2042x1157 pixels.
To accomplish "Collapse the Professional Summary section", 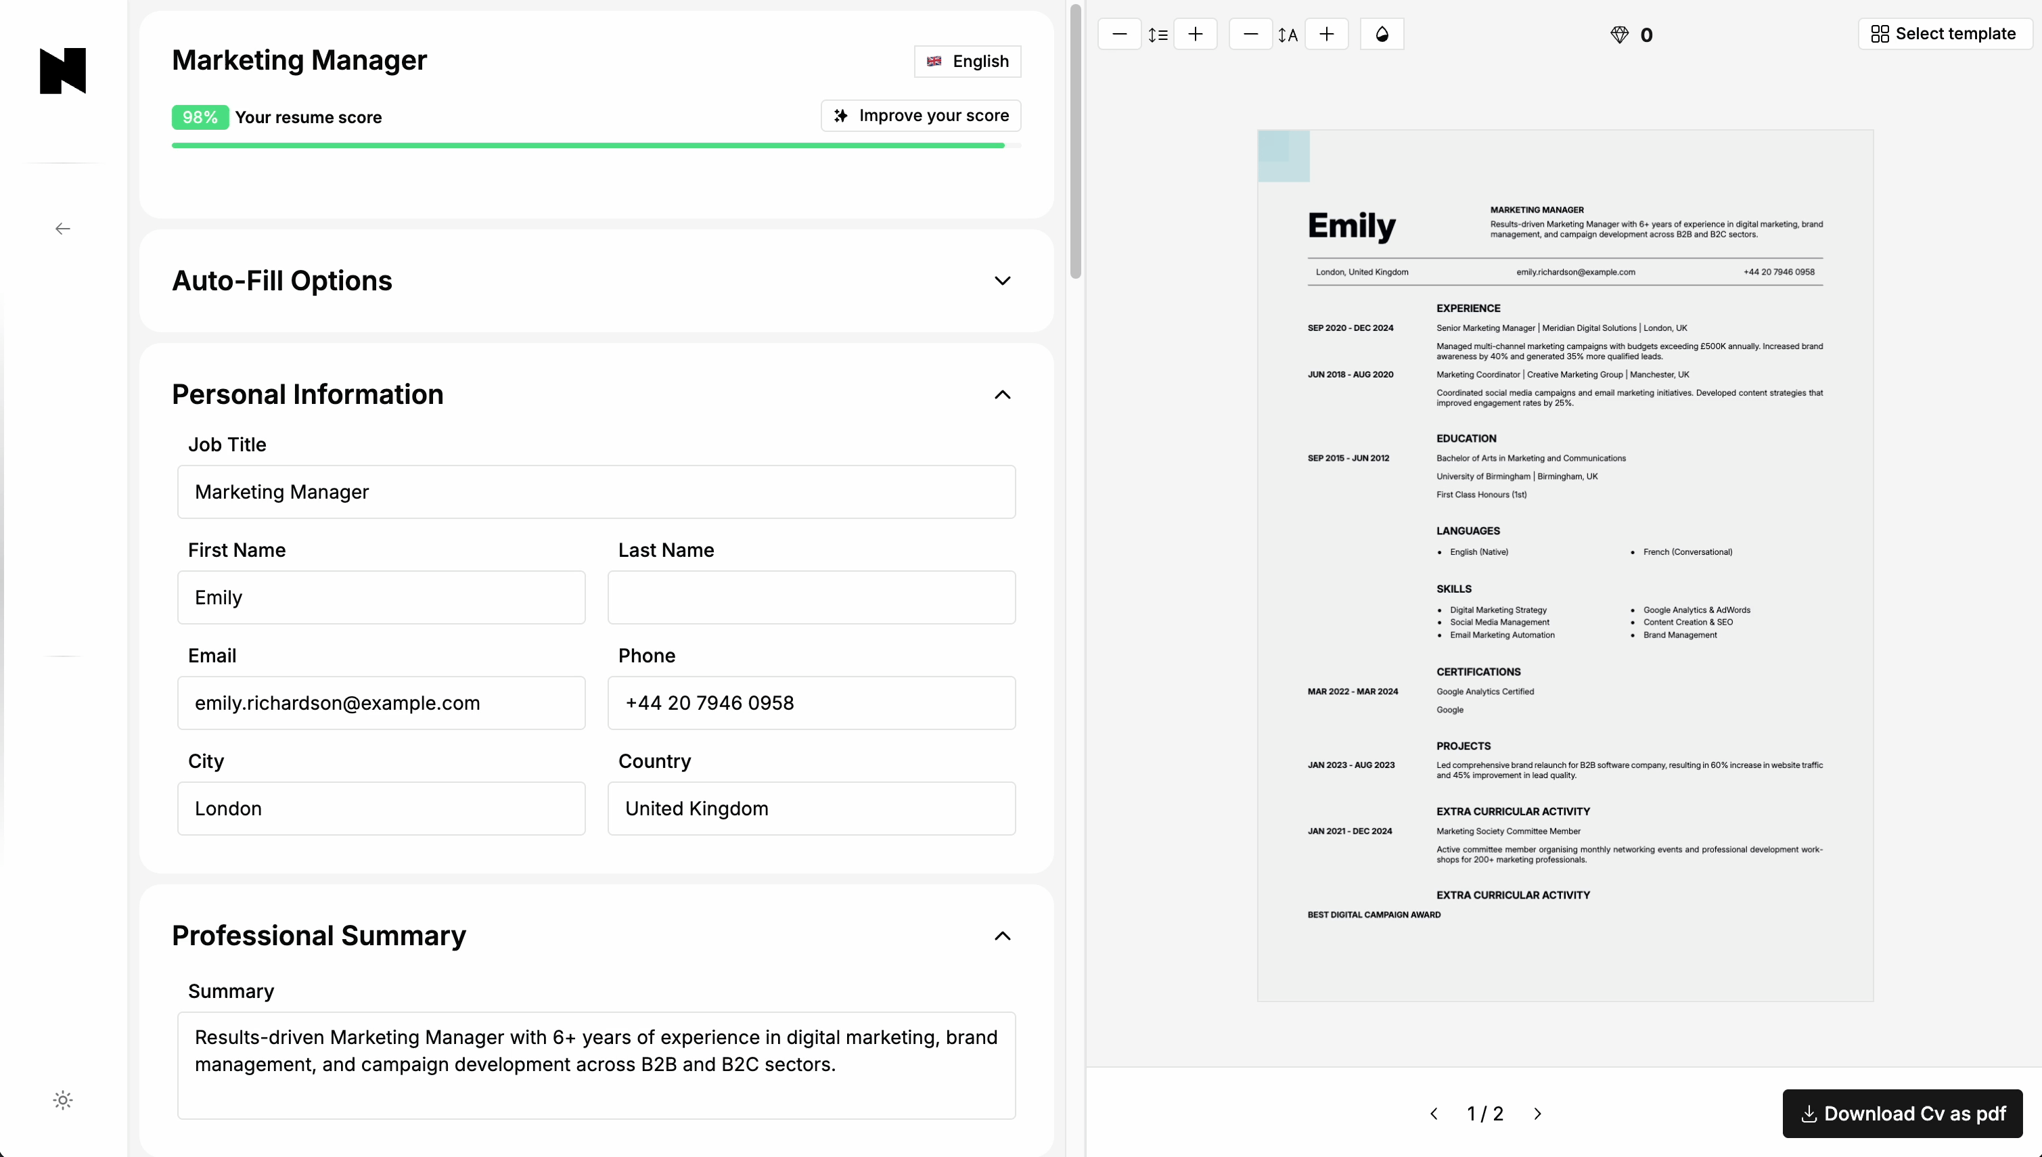I will 1003,936.
